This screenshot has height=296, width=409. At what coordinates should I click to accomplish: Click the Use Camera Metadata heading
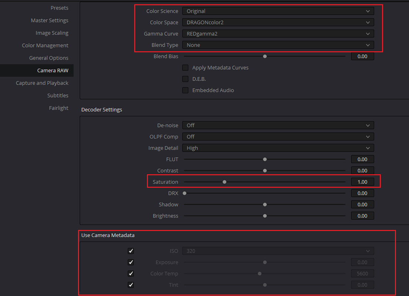coord(108,235)
